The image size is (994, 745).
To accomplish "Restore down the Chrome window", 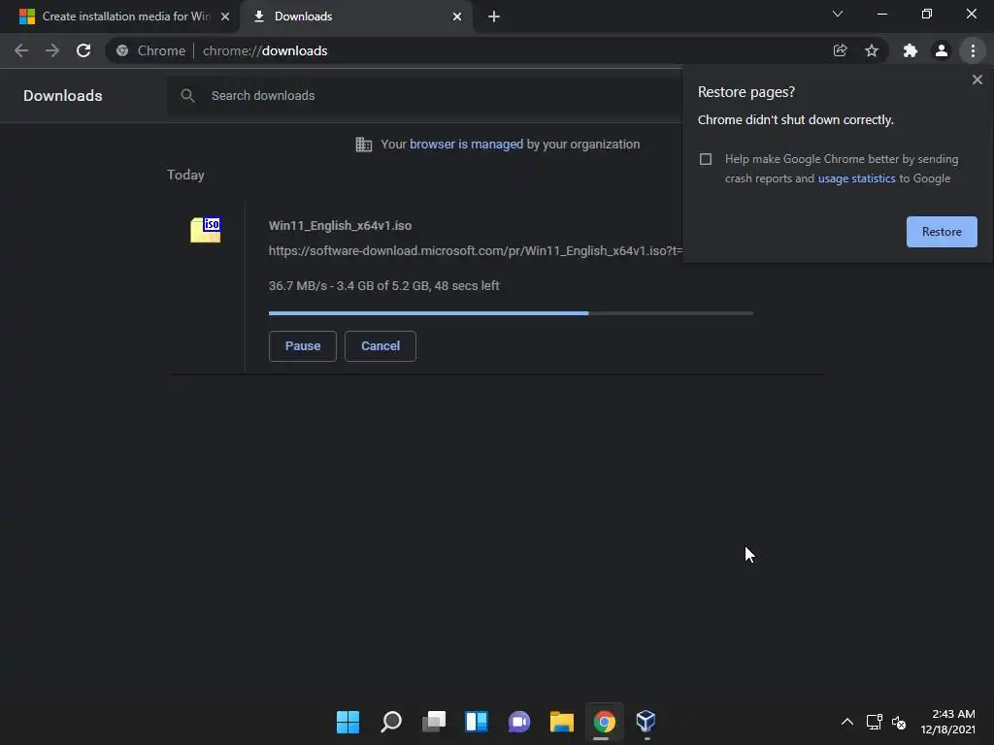I will pos(927,14).
